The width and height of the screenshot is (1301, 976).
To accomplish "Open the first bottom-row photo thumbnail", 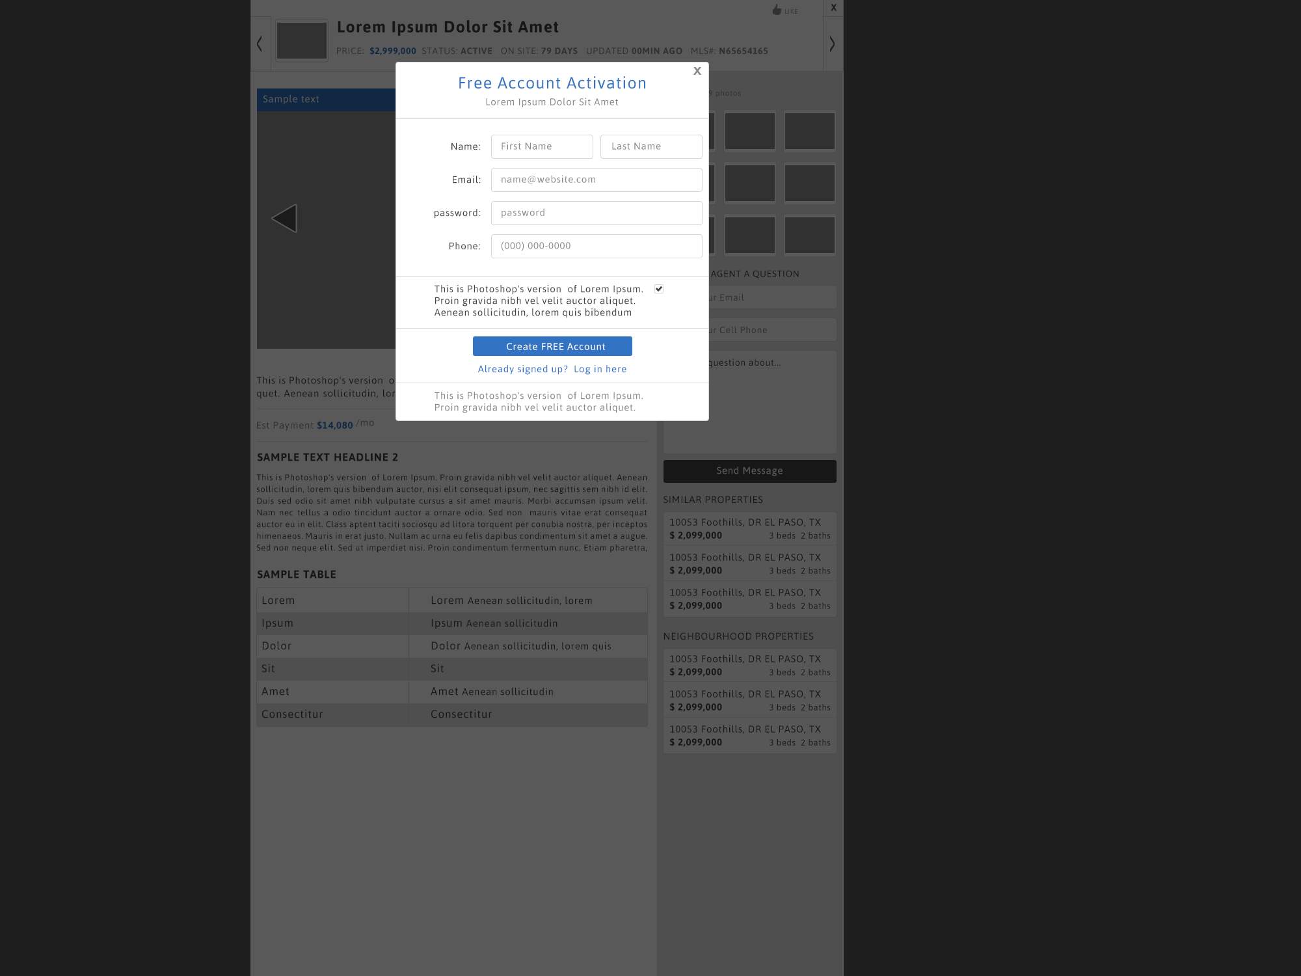I will [712, 235].
